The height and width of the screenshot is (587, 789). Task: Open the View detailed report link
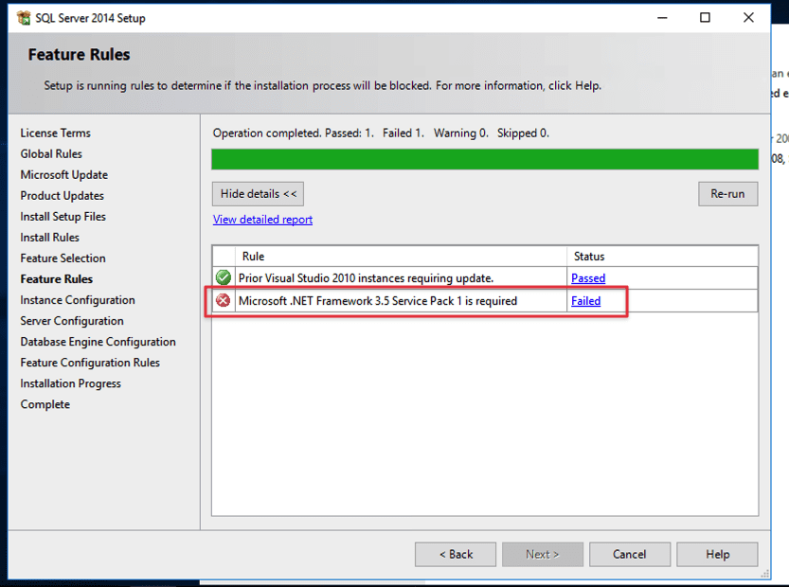tap(262, 220)
